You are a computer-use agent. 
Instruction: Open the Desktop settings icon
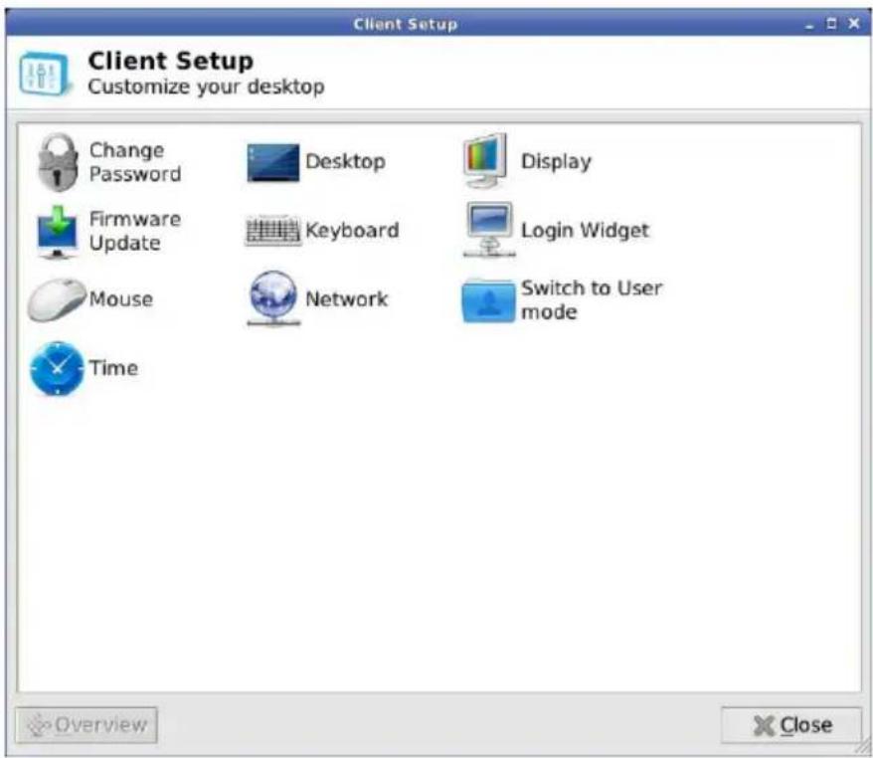click(x=272, y=162)
